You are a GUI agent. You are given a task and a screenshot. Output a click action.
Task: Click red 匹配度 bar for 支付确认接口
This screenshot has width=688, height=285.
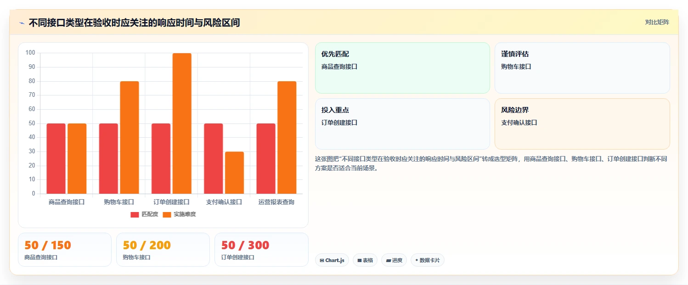pos(214,158)
